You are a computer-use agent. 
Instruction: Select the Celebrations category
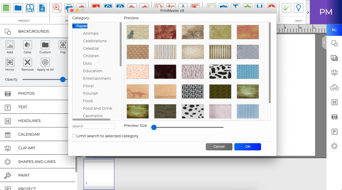pyautogui.click(x=95, y=41)
